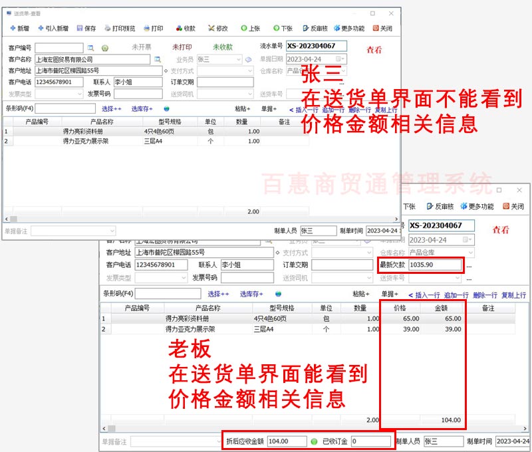Click 联系人 field 李小姐 in back 老板 window
This screenshot has height=452, width=532.
247,265
